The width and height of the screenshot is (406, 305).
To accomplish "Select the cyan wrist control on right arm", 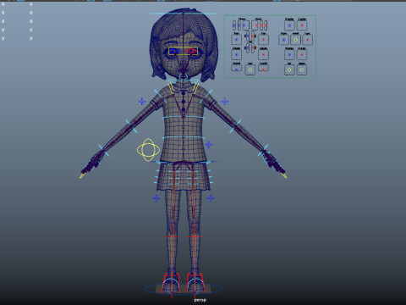I will (263, 150).
